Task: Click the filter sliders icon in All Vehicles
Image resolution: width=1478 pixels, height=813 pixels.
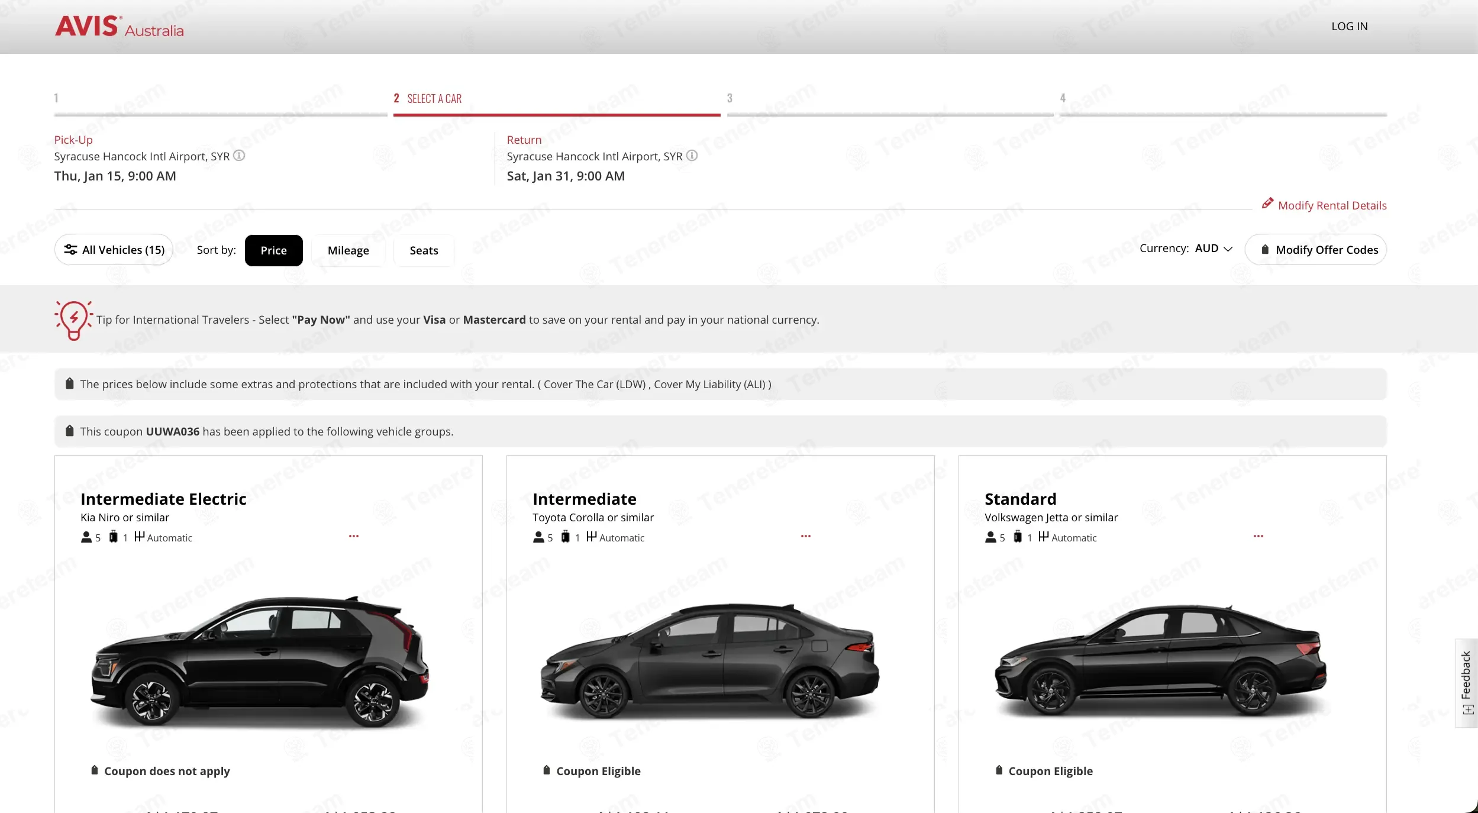Action: coord(70,250)
